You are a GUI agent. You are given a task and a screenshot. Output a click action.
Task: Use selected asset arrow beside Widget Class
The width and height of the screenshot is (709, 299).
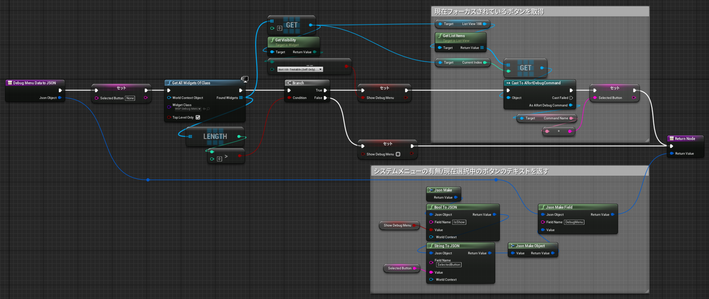204,109
